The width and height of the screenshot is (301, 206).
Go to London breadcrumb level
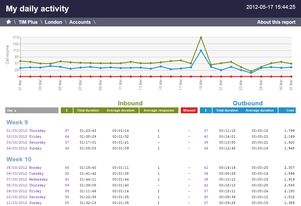coord(53,22)
